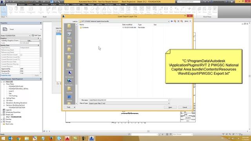This screenshot has height=141, width=251.
Task: Click Edit Type in Properties panel
Action: [x=36, y=36]
